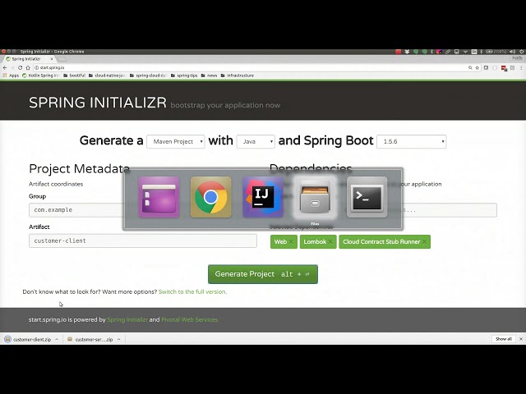
Task: Open the Spring Initializr footer link
Action: pos(127,319)
